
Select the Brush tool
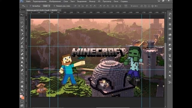[x=22, y=43]
